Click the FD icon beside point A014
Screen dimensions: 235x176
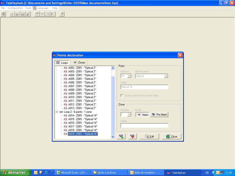pyautogui.click(x=65, y=116)
